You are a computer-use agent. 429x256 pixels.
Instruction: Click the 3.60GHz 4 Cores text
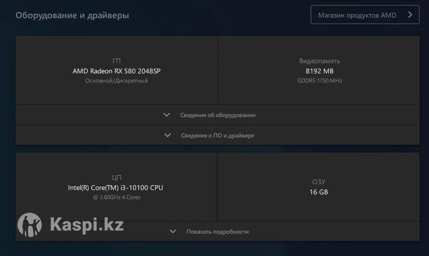pos(117,197)
